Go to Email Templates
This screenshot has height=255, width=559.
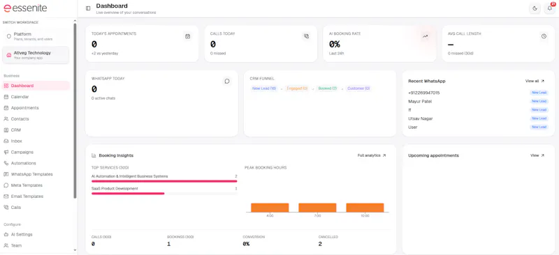click(36, 196)
